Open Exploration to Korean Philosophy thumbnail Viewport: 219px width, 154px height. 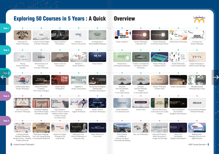click(x=23, y=35)
